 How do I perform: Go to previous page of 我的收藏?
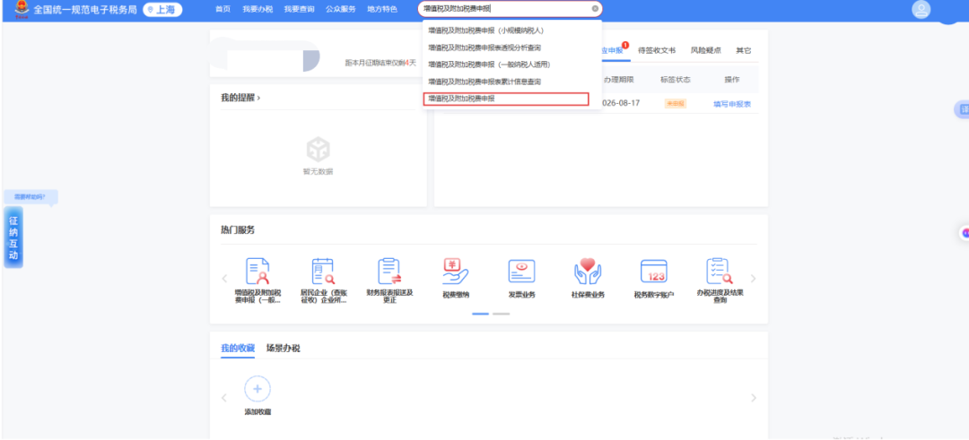point(224,398)
